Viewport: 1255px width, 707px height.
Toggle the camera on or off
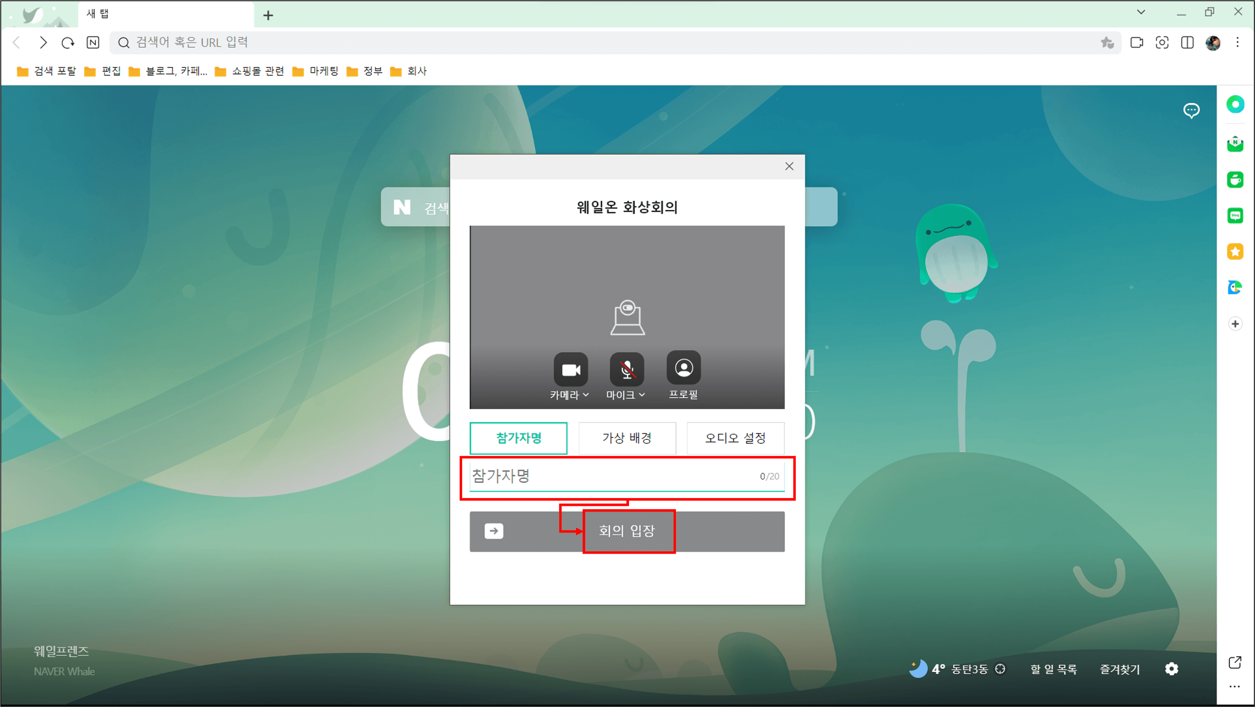[570, 369]
